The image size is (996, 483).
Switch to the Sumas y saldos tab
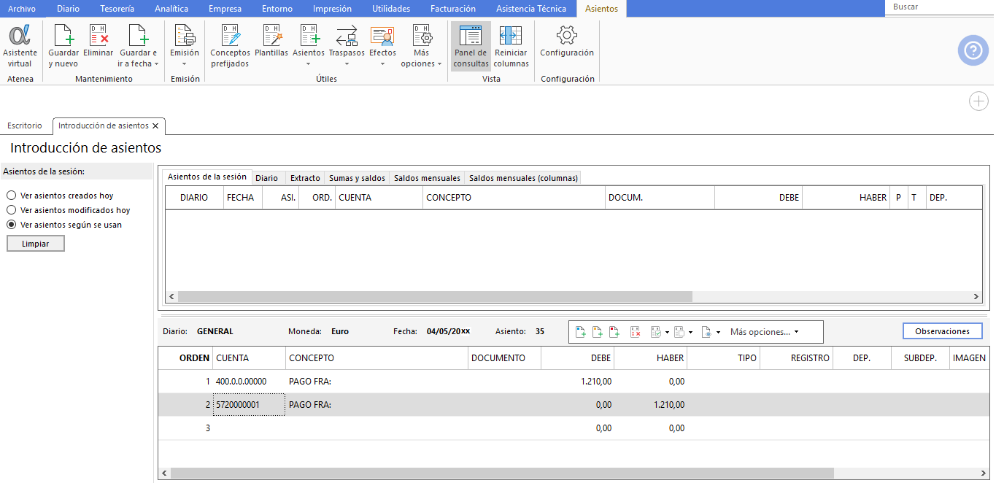357,178
